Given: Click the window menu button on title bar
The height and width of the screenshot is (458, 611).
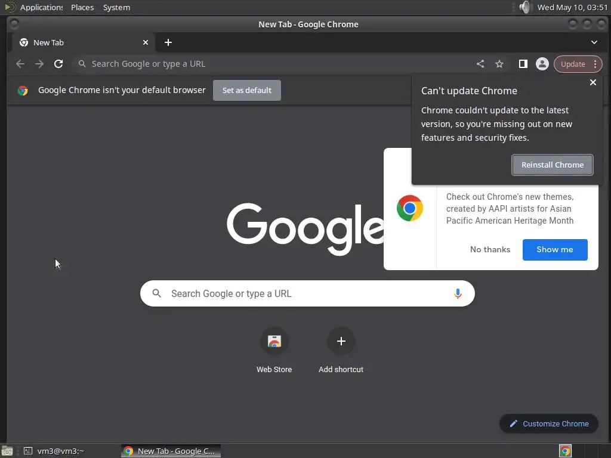Looking at the screenshot, I should point(14,24).
